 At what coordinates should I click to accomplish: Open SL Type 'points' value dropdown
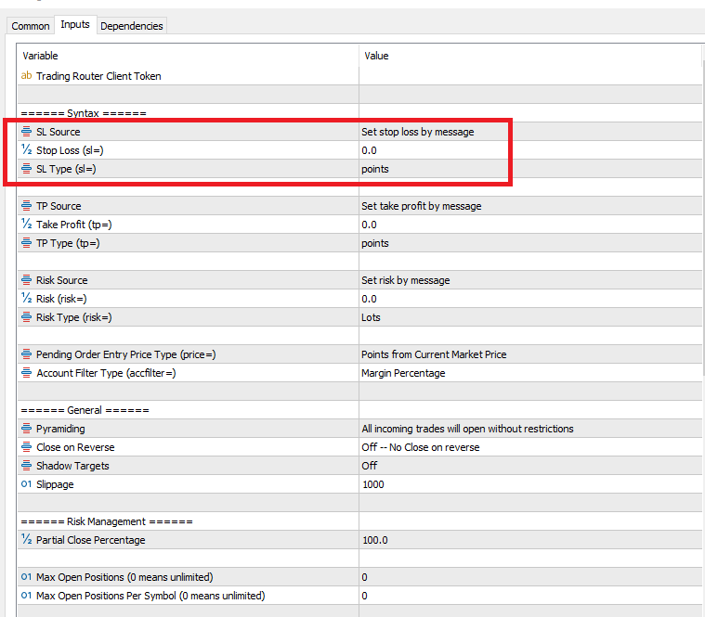530,169
